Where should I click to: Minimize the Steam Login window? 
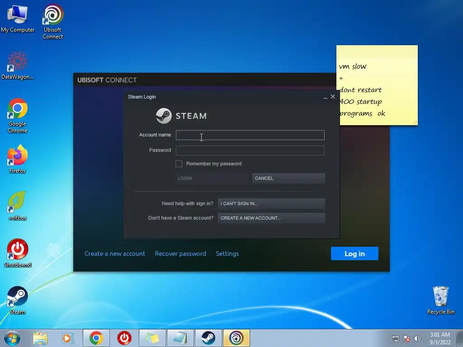coord(325,97)
